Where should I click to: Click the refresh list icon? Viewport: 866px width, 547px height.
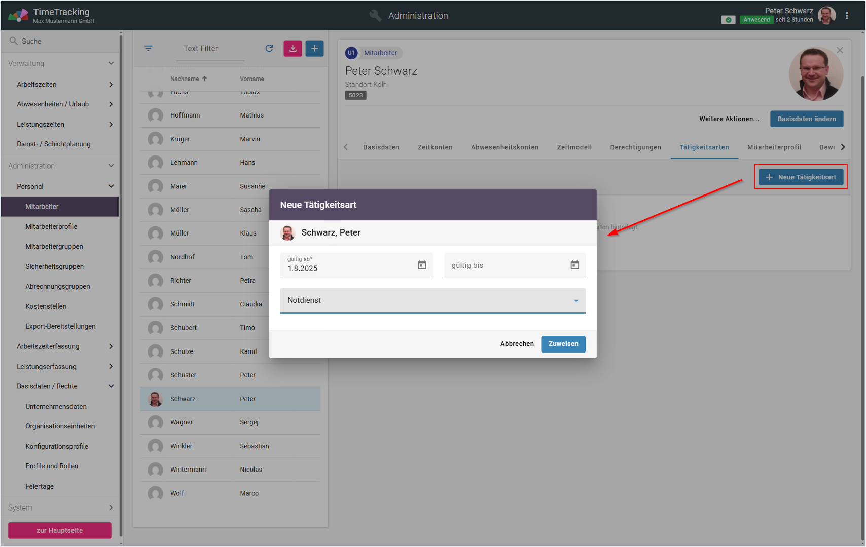pos(269,48)
